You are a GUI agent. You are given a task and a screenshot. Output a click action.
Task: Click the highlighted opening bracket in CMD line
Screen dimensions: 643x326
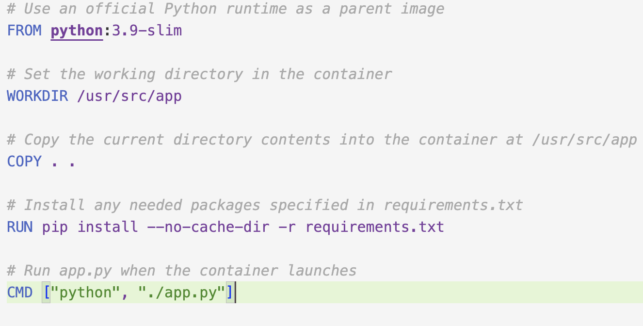(x=46, y=293)
